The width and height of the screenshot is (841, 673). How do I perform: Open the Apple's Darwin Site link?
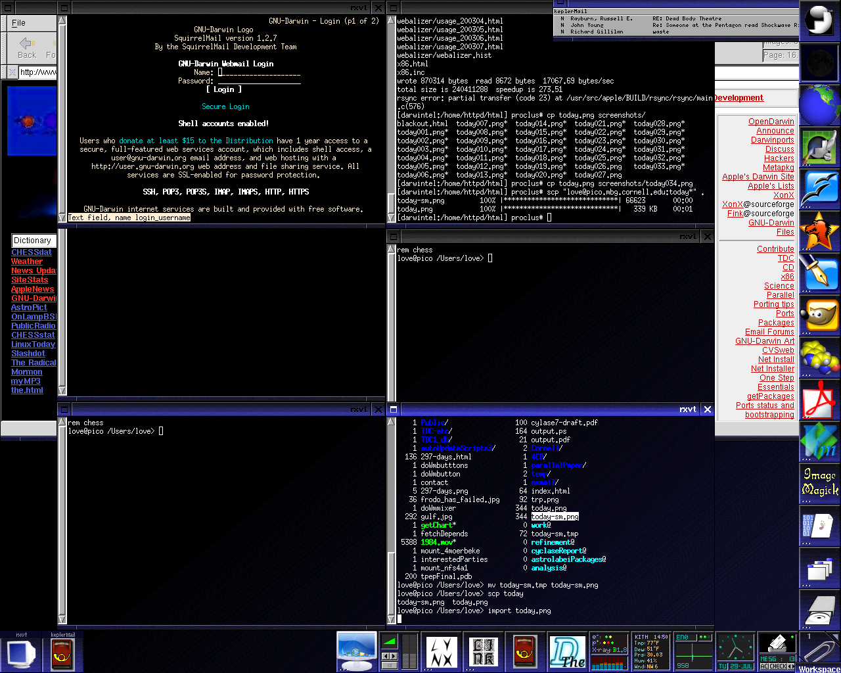coord(758,177)
